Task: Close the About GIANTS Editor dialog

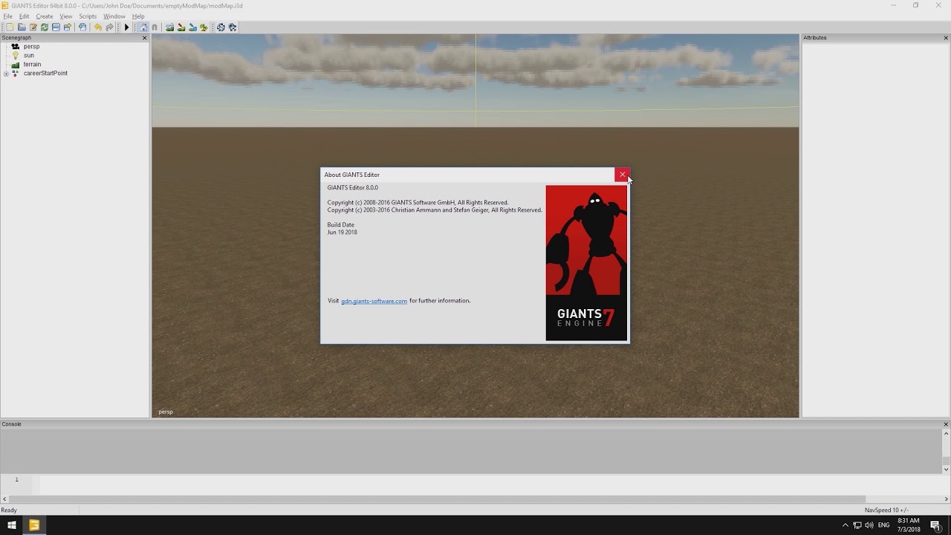Action: (x=622, y=175)
